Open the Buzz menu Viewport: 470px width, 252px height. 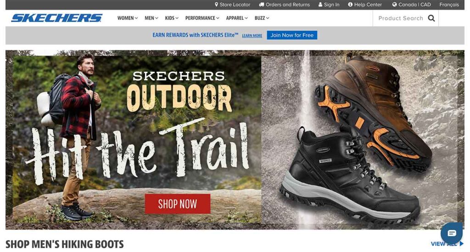click(x=262, y=18)
